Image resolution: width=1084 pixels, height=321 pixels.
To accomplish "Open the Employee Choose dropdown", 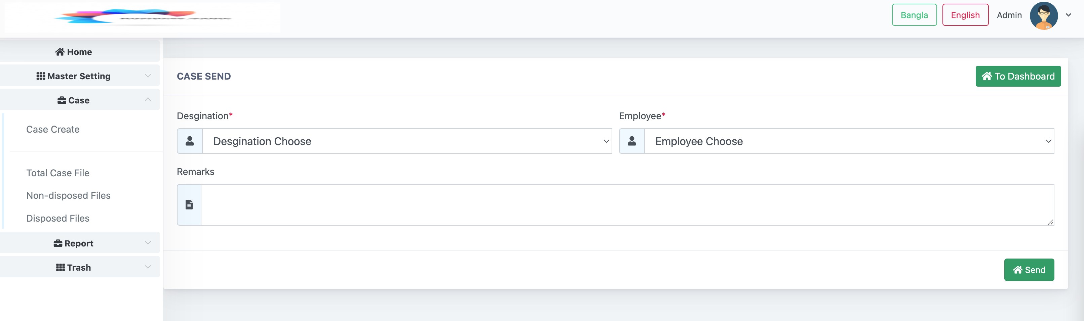I will point(849,141).
